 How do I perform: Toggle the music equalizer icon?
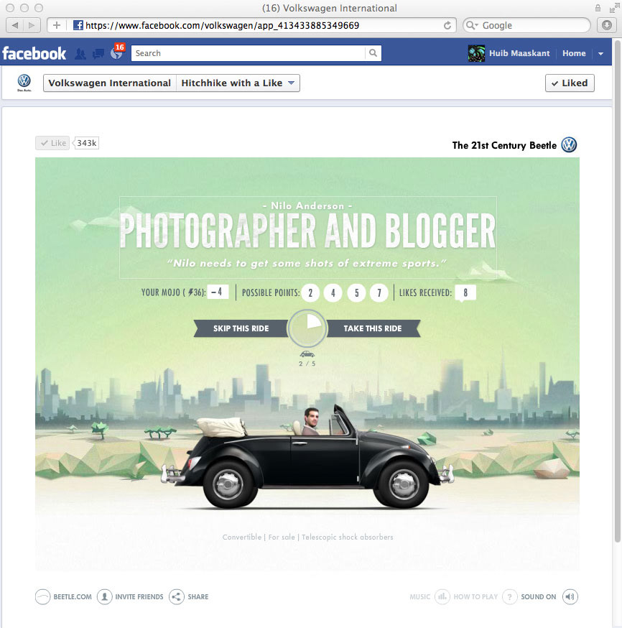442,597
